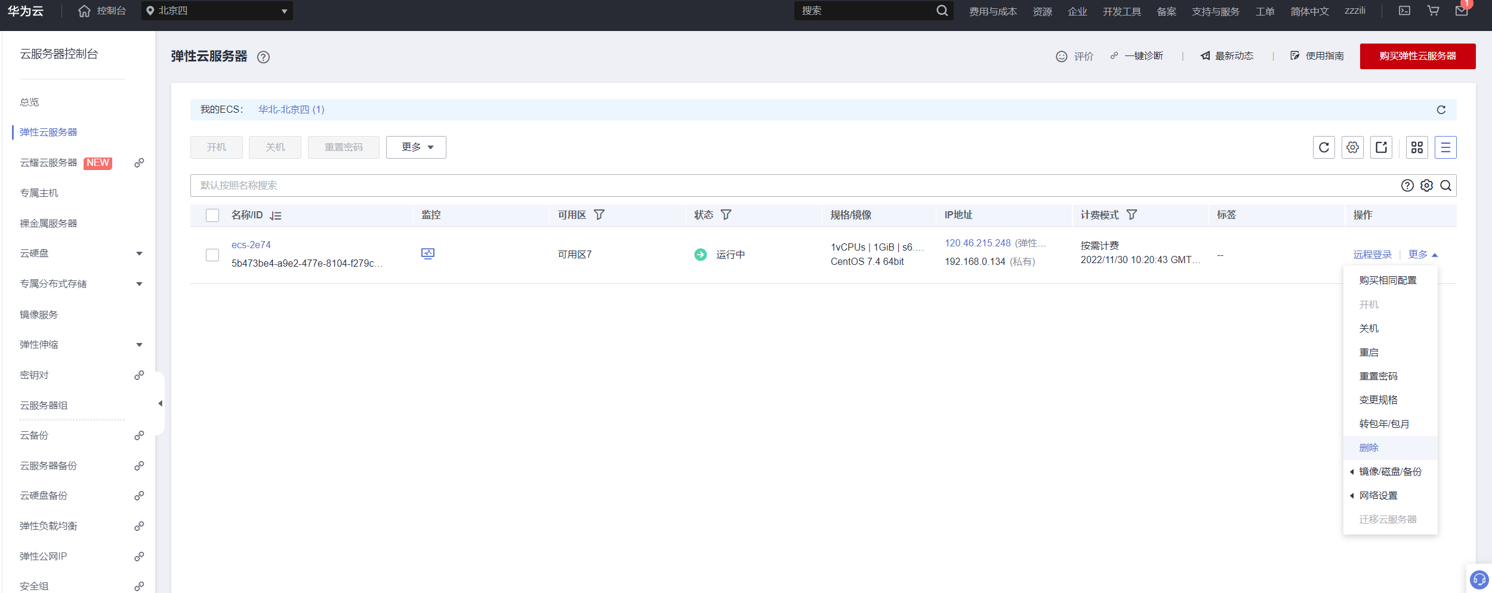Filter the 状态 column
This screenshot has height=593, width=1492.
pyautogui.click(x=726, y=215)
